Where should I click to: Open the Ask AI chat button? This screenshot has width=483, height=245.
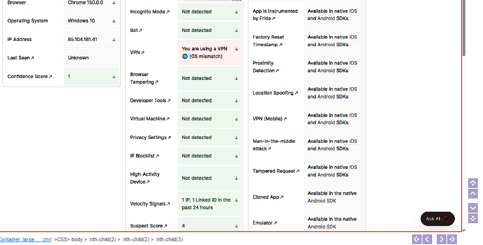point(437,219)
